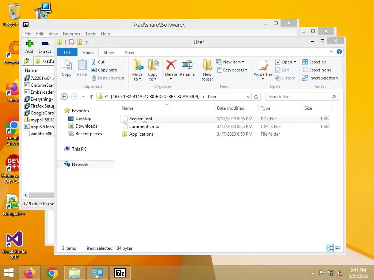
Task: Switch to Details view icon in status bar
Action: (x=330, y=248)
